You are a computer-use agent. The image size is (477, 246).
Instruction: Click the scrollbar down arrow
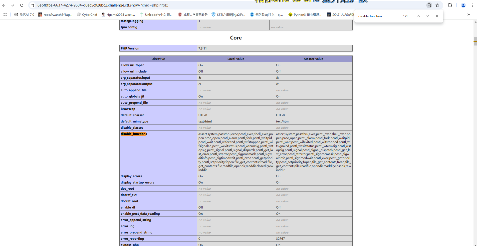tap(475, 244)
